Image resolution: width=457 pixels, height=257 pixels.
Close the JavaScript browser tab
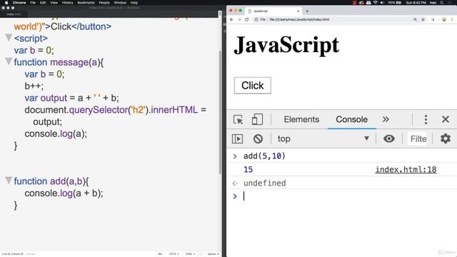tap(298, 11)
